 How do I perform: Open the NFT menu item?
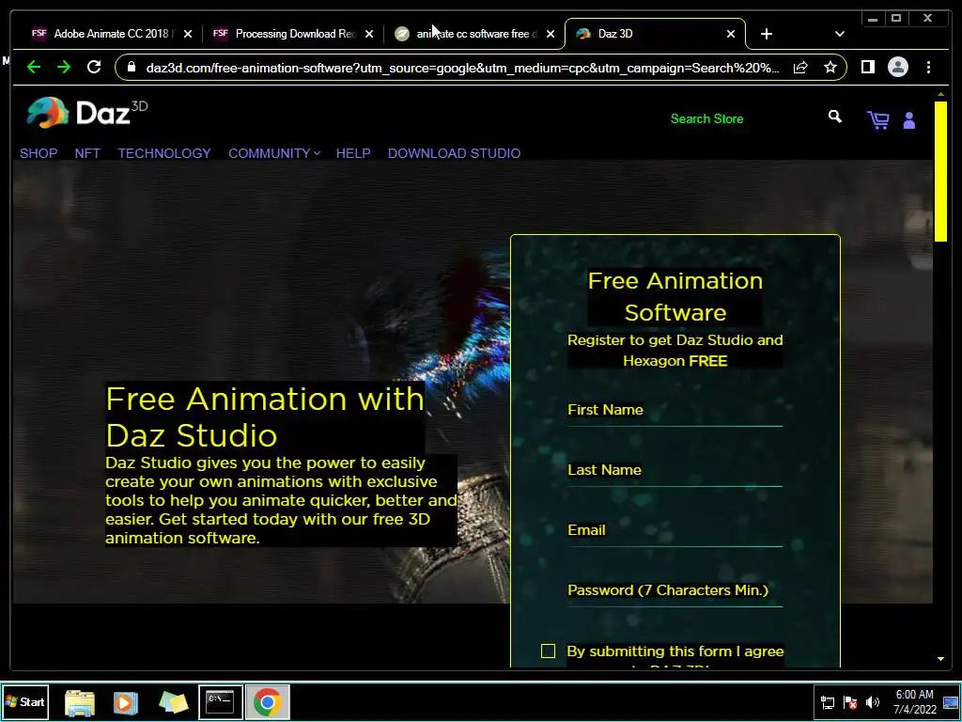pos(87,153)
